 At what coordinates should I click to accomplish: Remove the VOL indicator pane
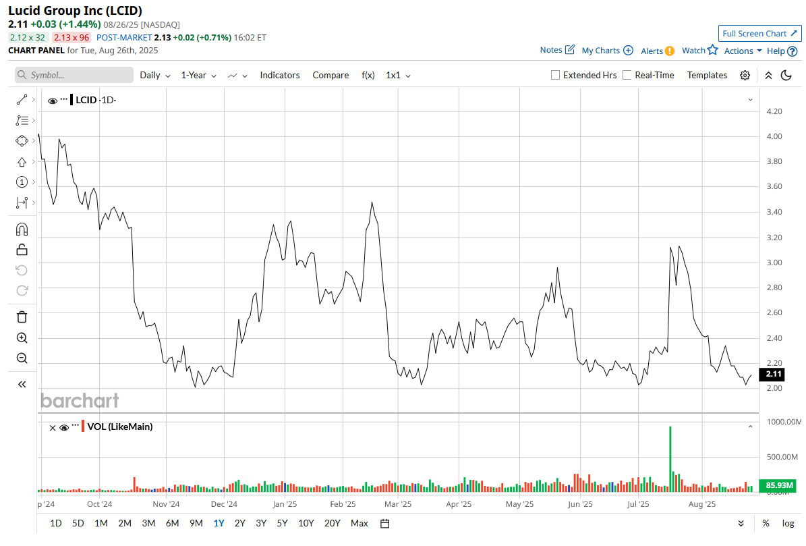coord(53,428)
